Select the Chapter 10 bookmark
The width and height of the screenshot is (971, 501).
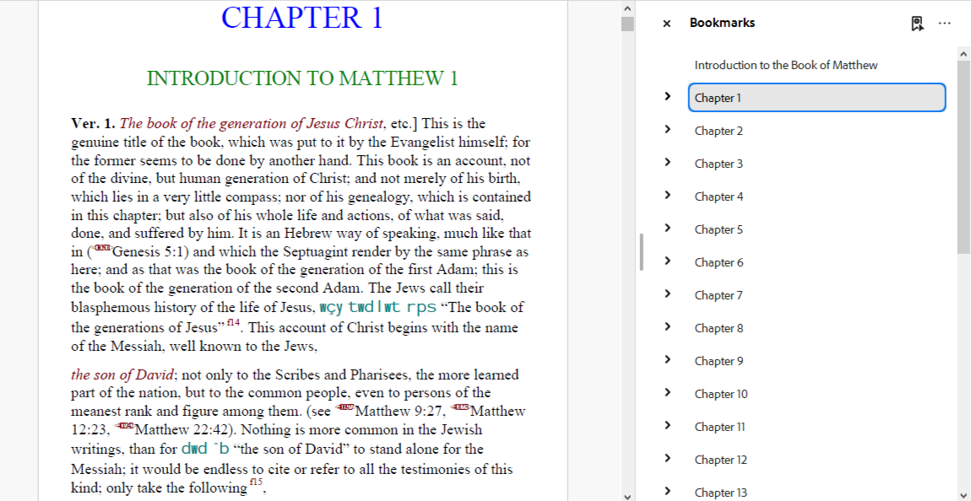[721, 394]
